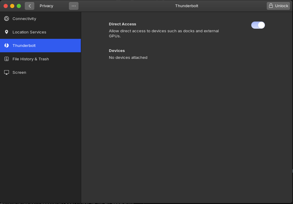Click the Direct Access heading
Viewport: 293px width, 204px height.
pos(122,24)
